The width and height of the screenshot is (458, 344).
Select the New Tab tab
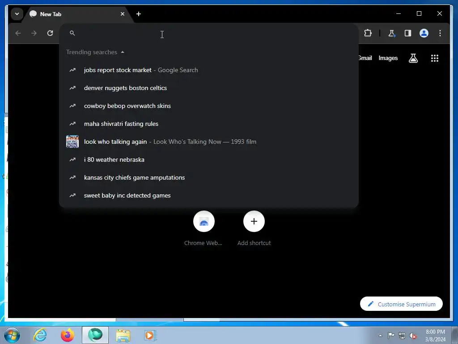coord(77,14)
